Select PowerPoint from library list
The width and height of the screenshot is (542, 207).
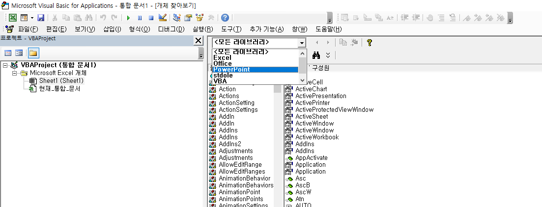[256, 69]
